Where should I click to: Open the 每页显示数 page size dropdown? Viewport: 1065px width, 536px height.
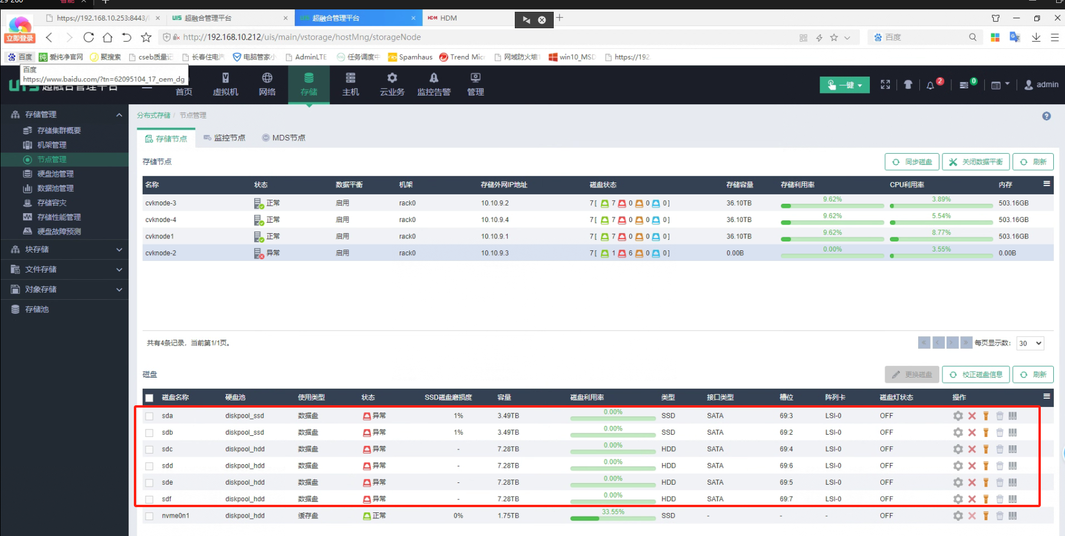pyautogui.click(x=1030, y=343)
